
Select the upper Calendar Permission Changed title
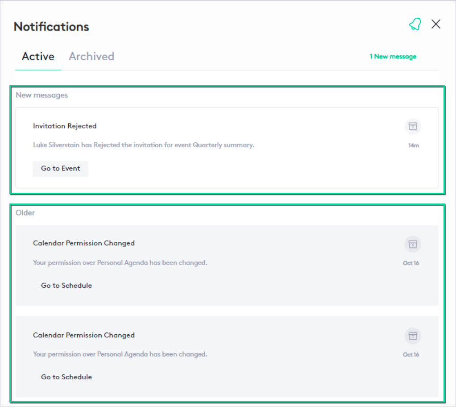[84, 243]
